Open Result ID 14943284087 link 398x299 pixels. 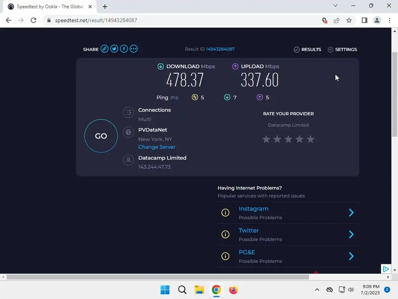pos(220,49)
